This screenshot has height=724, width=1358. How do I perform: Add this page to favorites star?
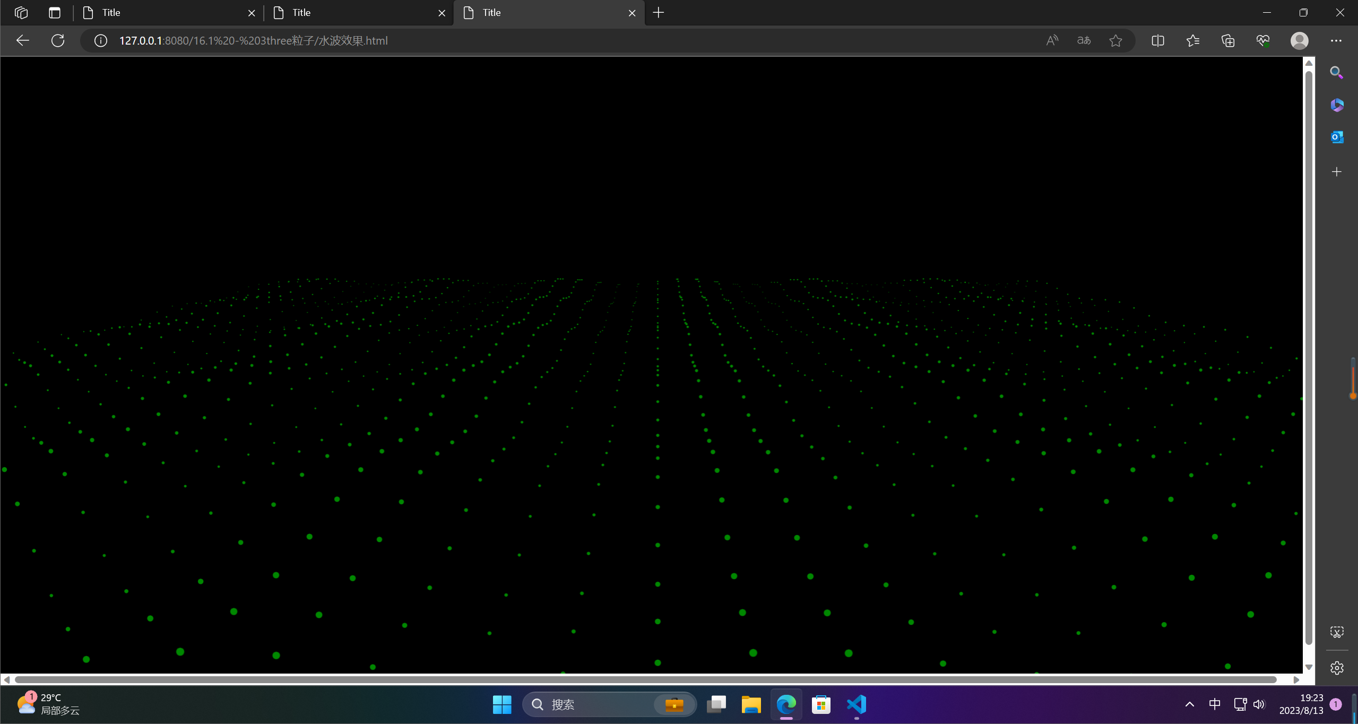click(x=1115, y=41)
